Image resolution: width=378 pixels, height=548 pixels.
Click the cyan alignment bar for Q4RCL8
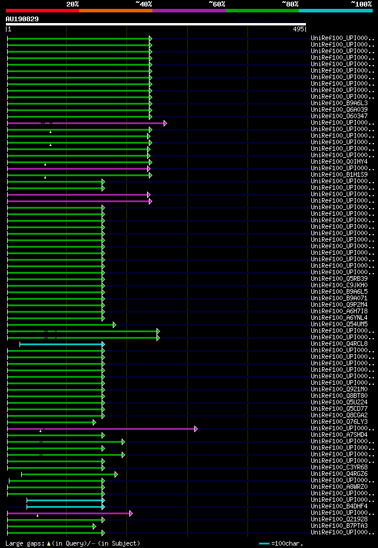click(x=62, y=344)
